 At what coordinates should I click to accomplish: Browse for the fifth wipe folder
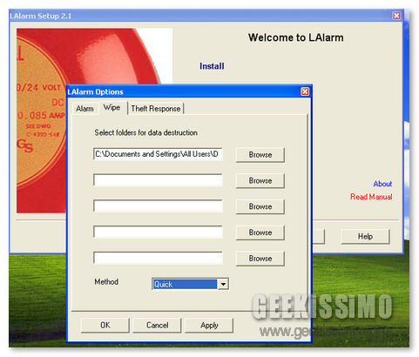(x=260, y=259)
